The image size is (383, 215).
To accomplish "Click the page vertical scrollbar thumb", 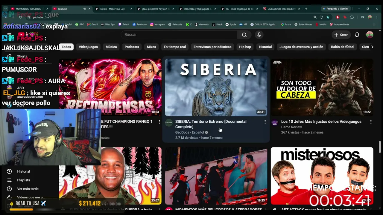I will 380,146.
